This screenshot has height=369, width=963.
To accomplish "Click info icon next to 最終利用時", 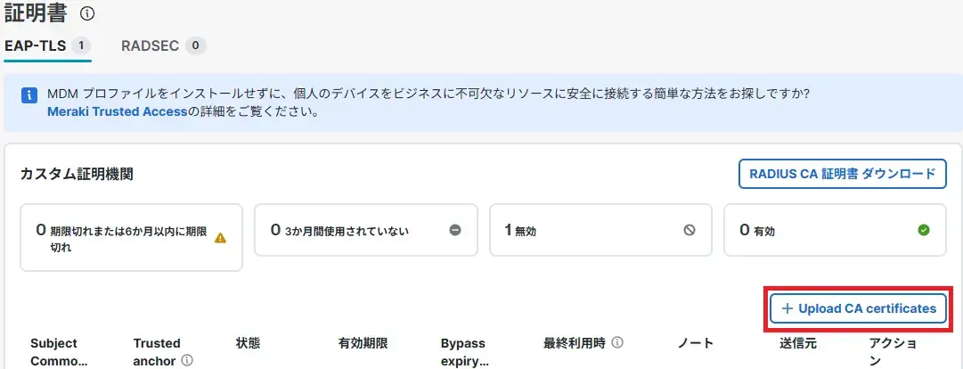I will point(616,342).
